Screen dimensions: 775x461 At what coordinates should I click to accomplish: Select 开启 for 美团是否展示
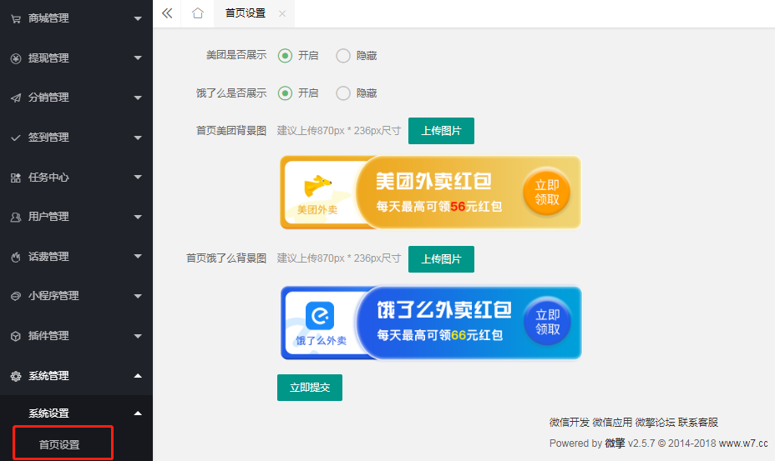(285, 56)
